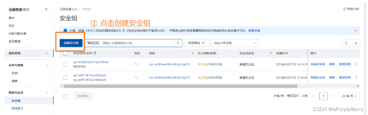Click page number 1
The image size is (368, 115).
coord(323,96)
